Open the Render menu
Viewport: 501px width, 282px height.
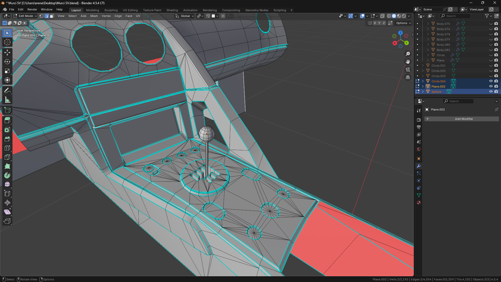[x=32, y=9]
